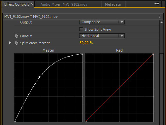The image size is (166, 125).
Task: Select the bottom-left point of Red curve
Action: pyautogui.click(x=86, y=121)
